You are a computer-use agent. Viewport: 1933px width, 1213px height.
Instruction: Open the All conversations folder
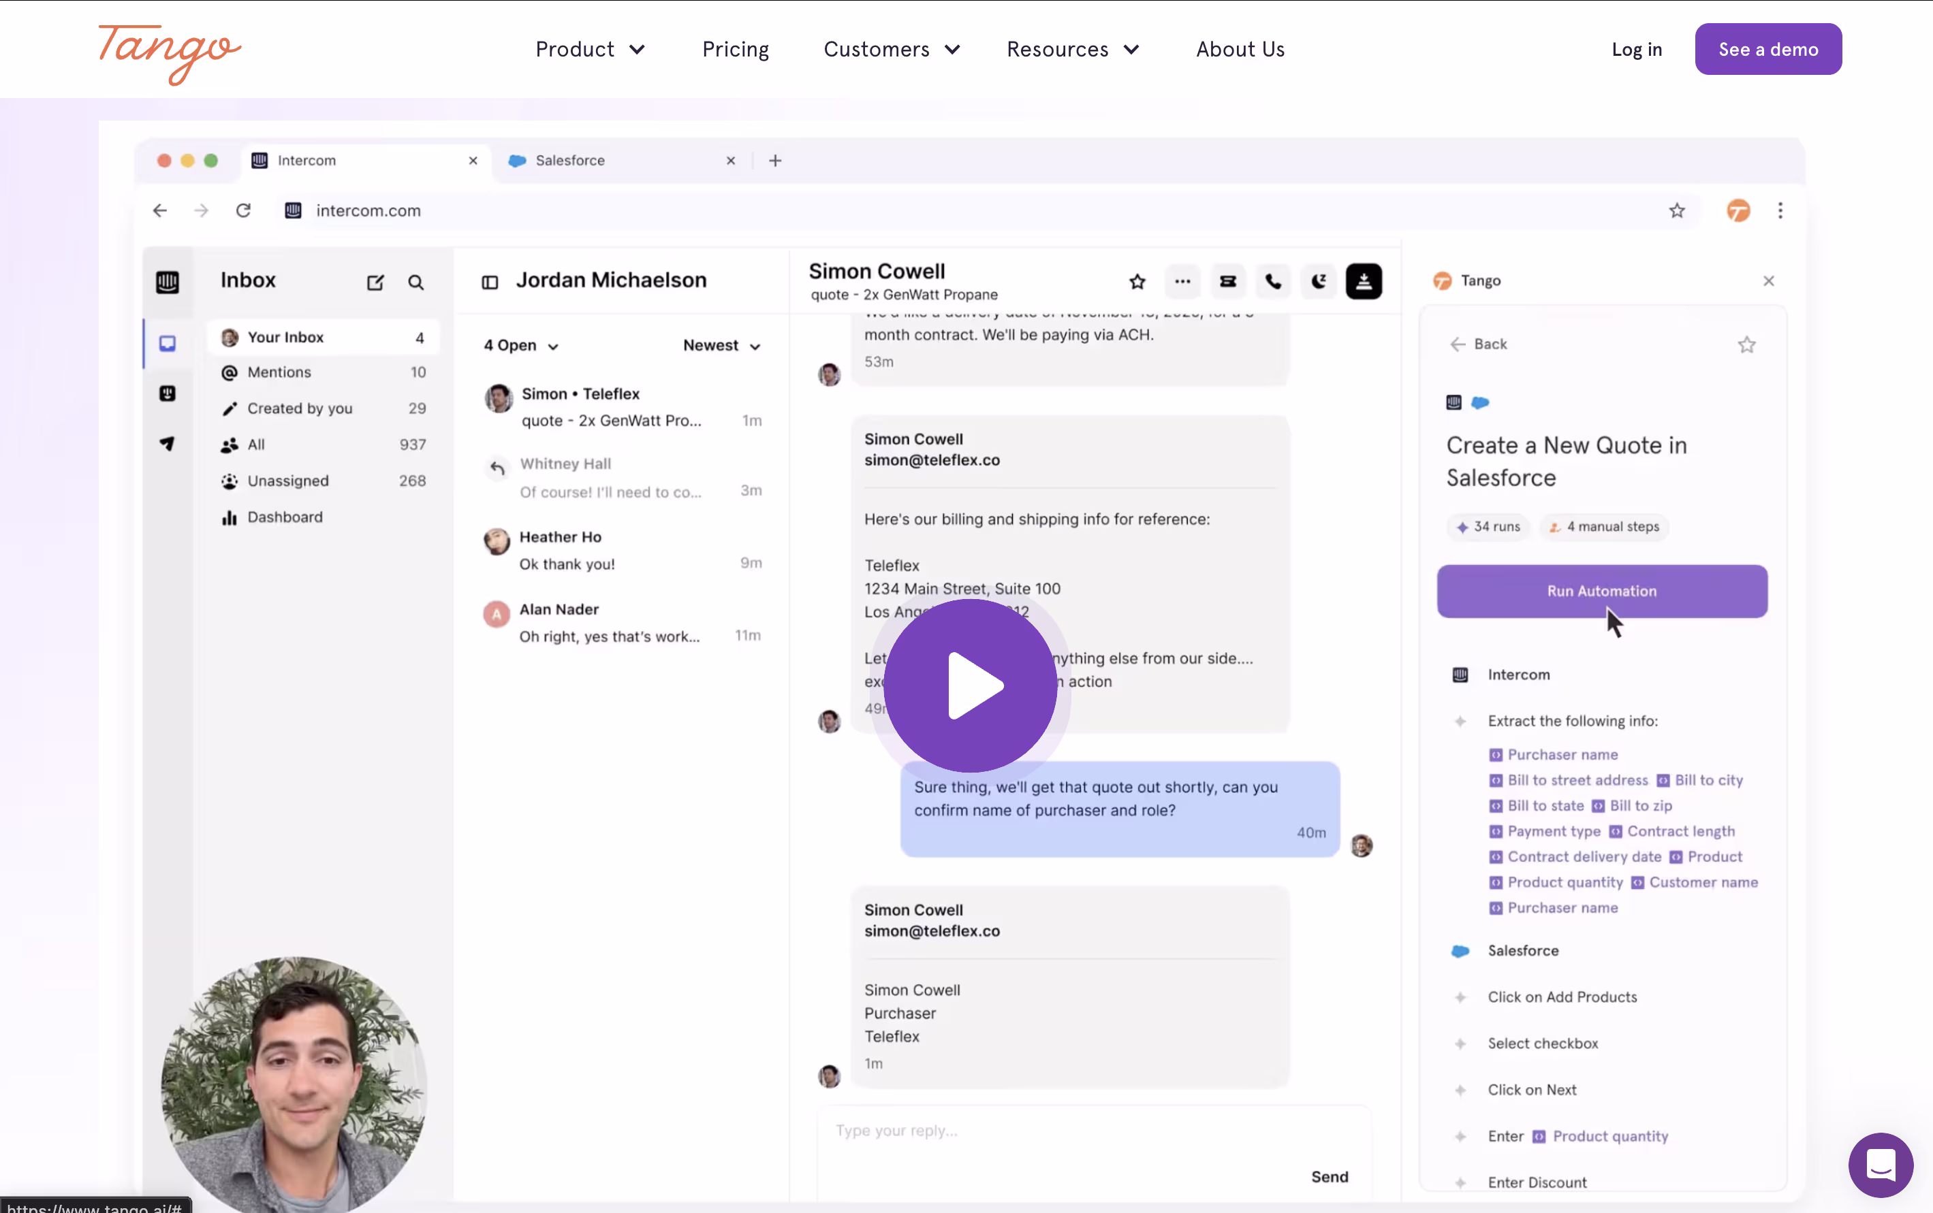coord(323,444)
